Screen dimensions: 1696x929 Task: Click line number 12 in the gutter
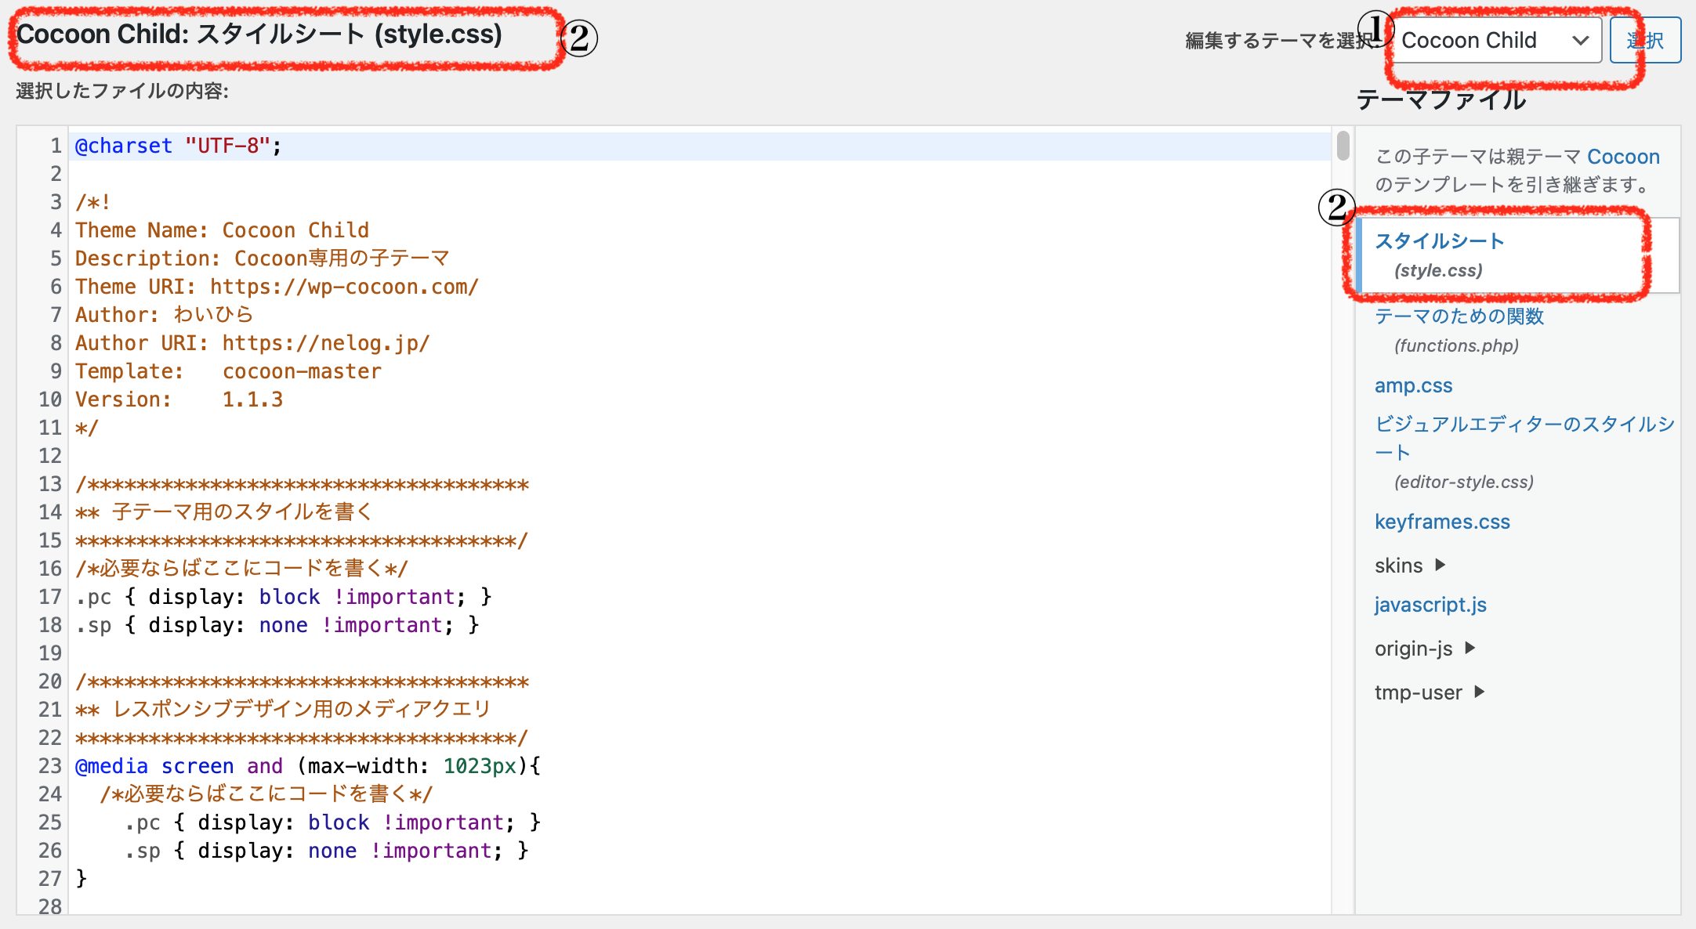pyautogui.click(x=50, y=456)
